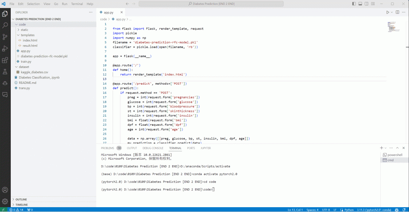Toggle the bottom panel layout icon
This screenshot has height=212, width=409.
(x=360, y=4)
